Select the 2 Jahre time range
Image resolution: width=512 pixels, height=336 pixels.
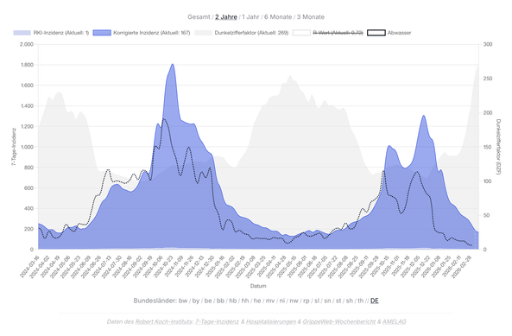(226, 17)
